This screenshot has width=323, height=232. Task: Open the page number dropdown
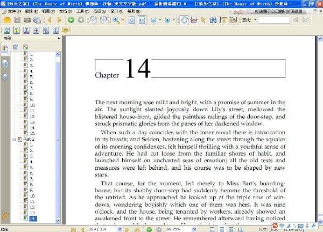(x=120, y=229)
